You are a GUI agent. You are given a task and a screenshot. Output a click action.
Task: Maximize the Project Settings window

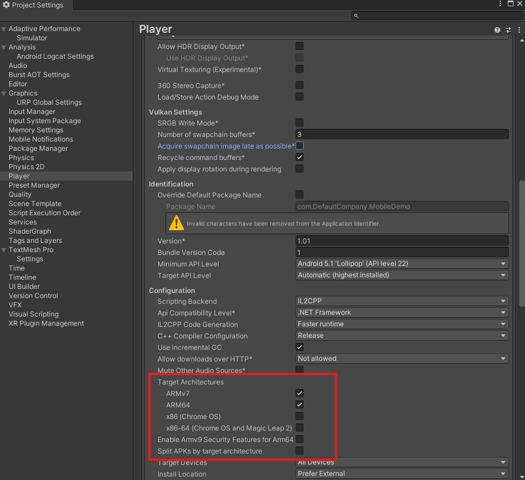511,3
